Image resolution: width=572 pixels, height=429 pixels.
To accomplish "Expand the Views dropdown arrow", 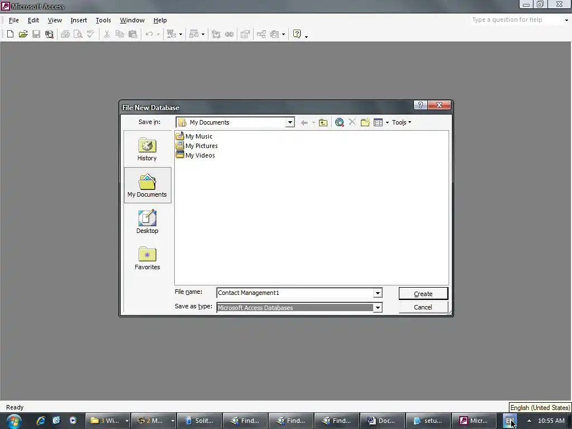I will [387, 122].
